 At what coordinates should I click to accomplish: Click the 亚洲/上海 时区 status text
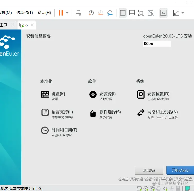[x=62, y=135]
